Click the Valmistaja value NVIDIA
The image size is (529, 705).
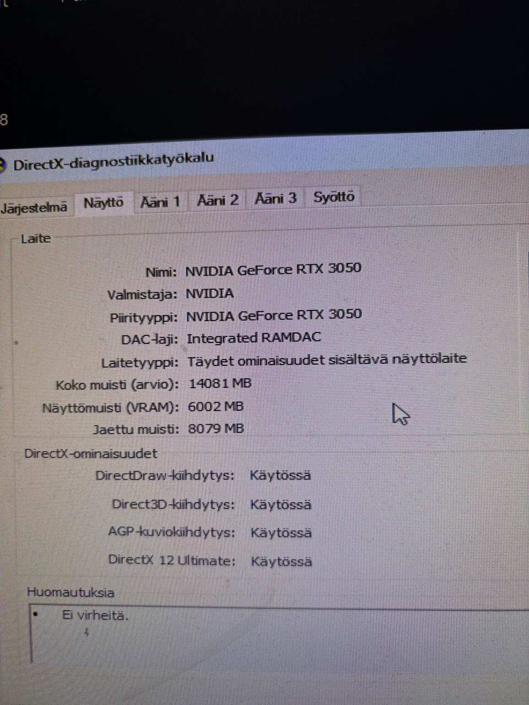pyautogui.click(x=209, y=294)
